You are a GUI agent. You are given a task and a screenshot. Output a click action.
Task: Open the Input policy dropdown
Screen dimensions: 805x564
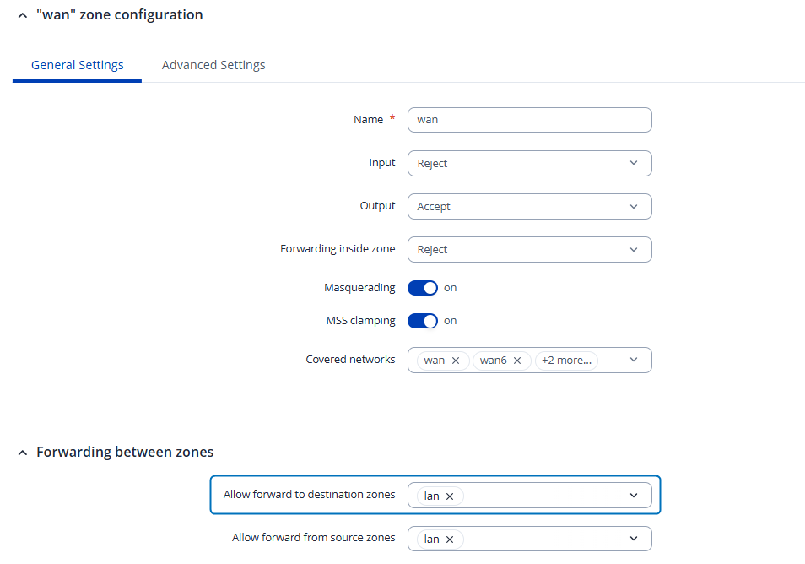coord(529,164)
